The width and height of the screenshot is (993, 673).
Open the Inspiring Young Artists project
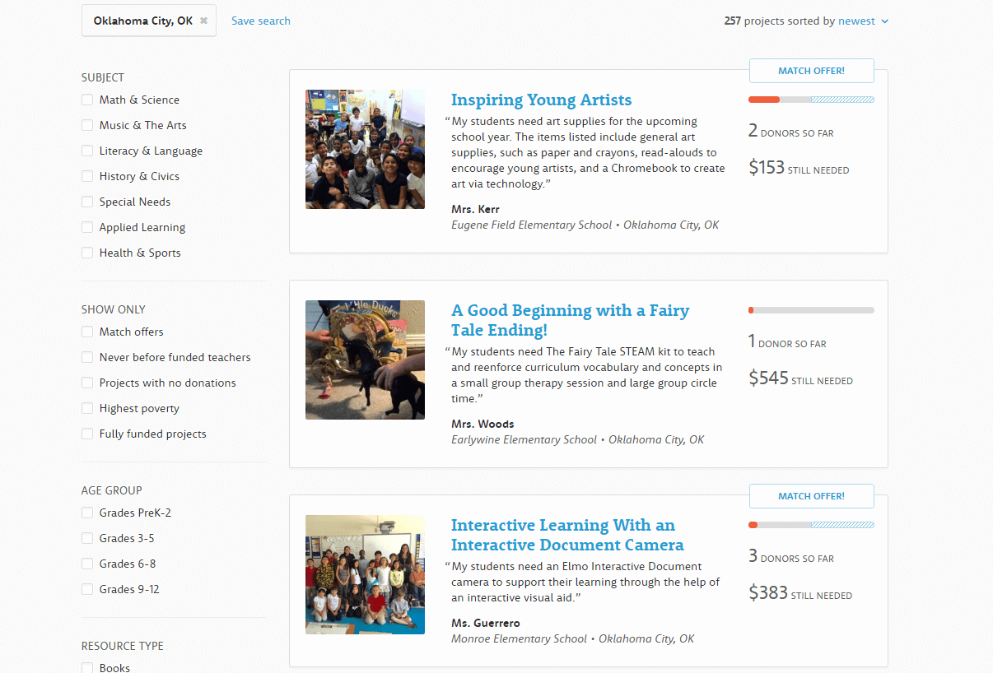point(541,100)
